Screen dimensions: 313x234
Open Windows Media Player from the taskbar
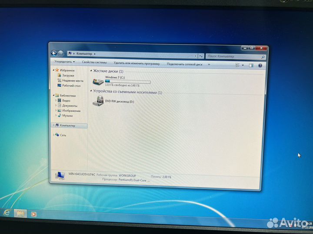tap(33, 214)
